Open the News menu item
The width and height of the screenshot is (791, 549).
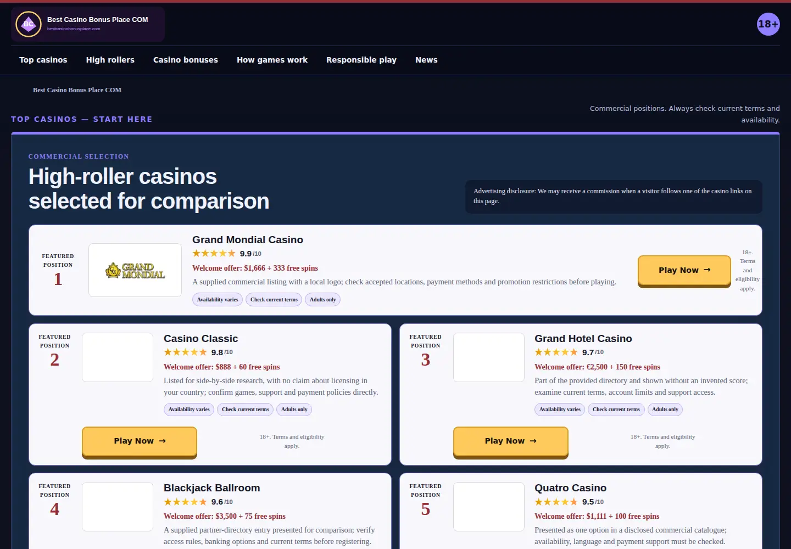pyautogui.click(x=426, y=60)
